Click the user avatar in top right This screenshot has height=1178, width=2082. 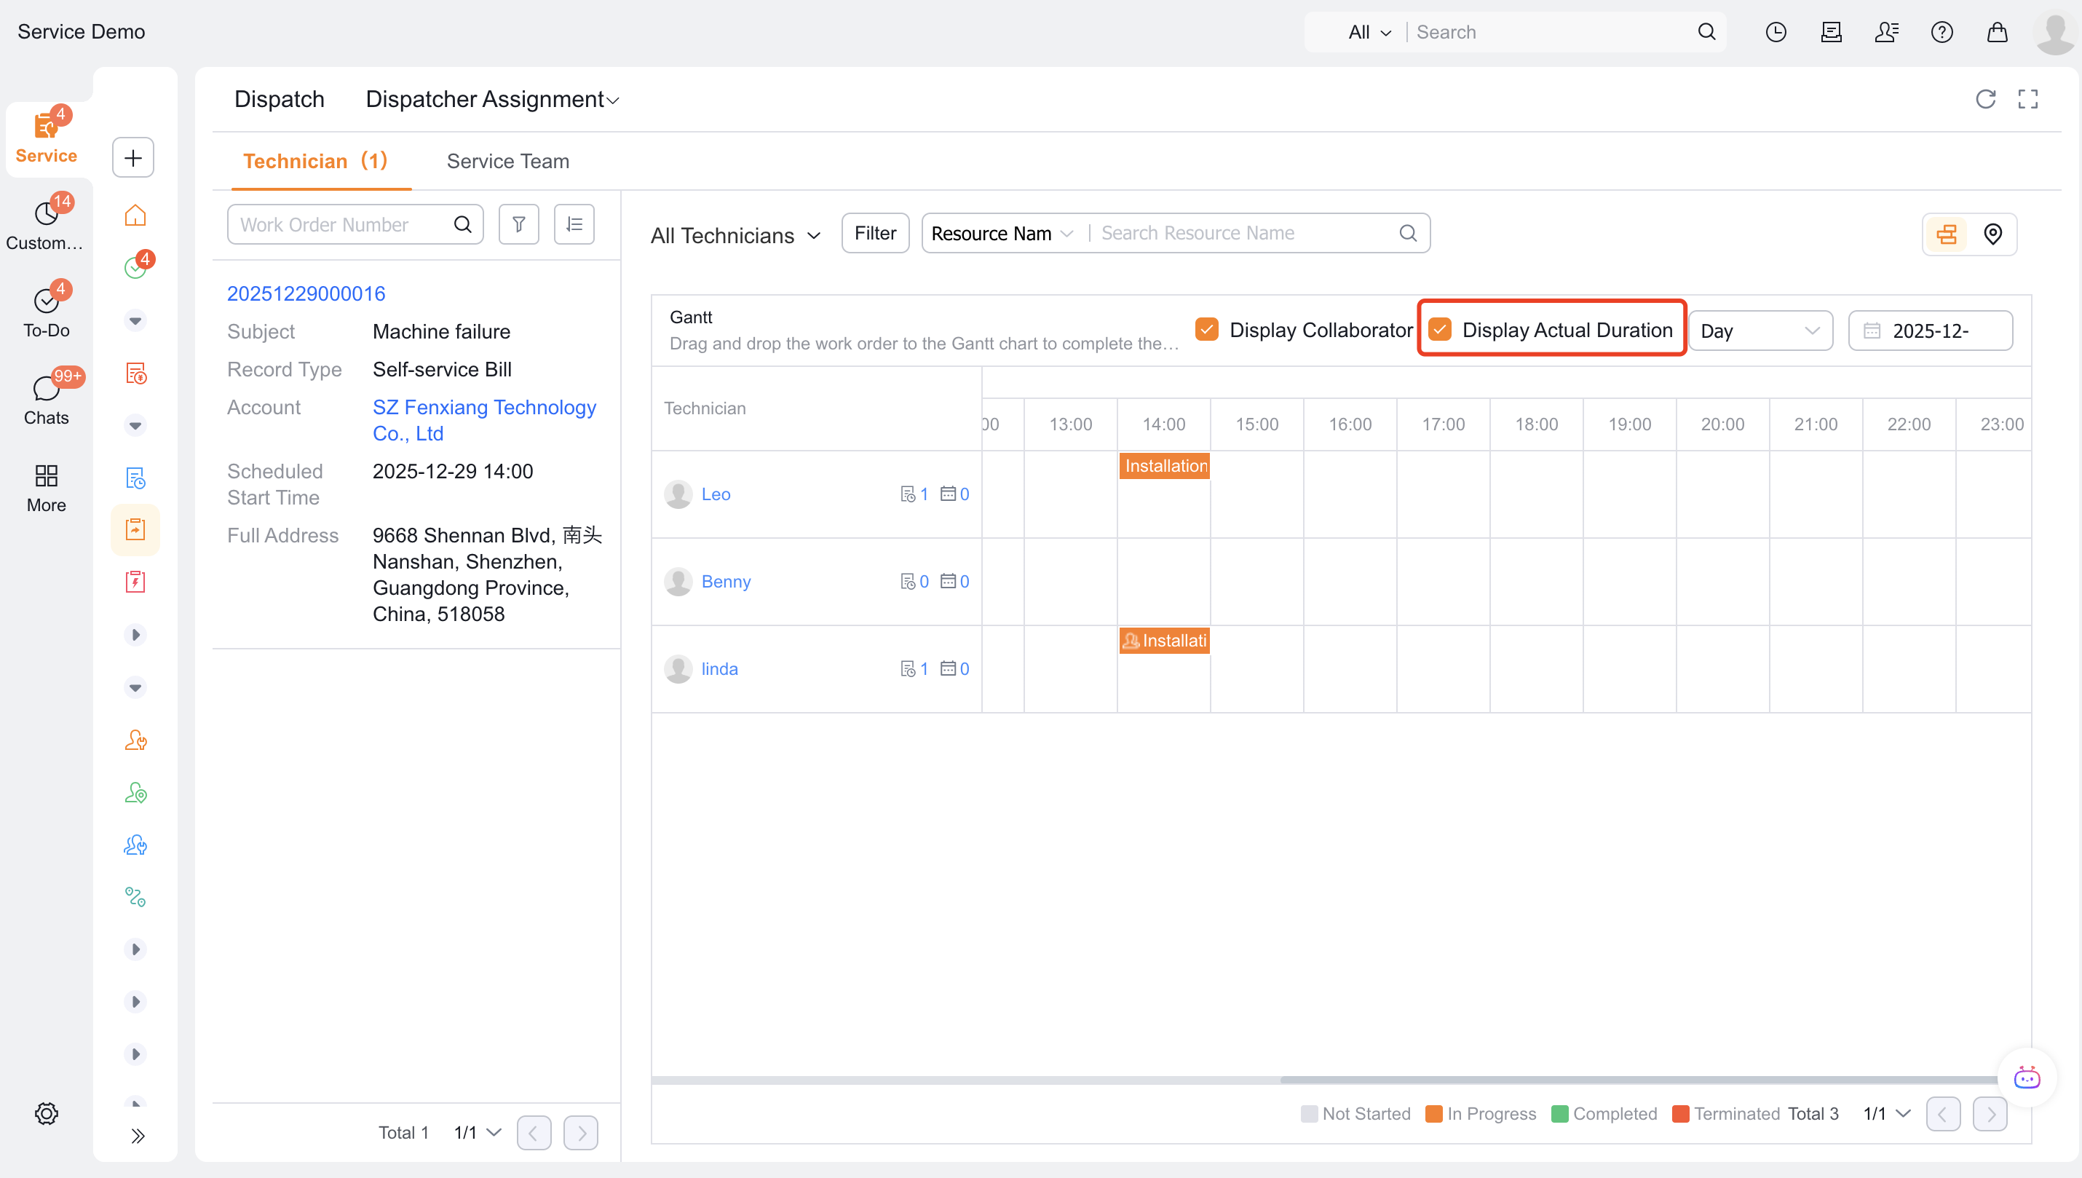click(x=2054, y=32)
